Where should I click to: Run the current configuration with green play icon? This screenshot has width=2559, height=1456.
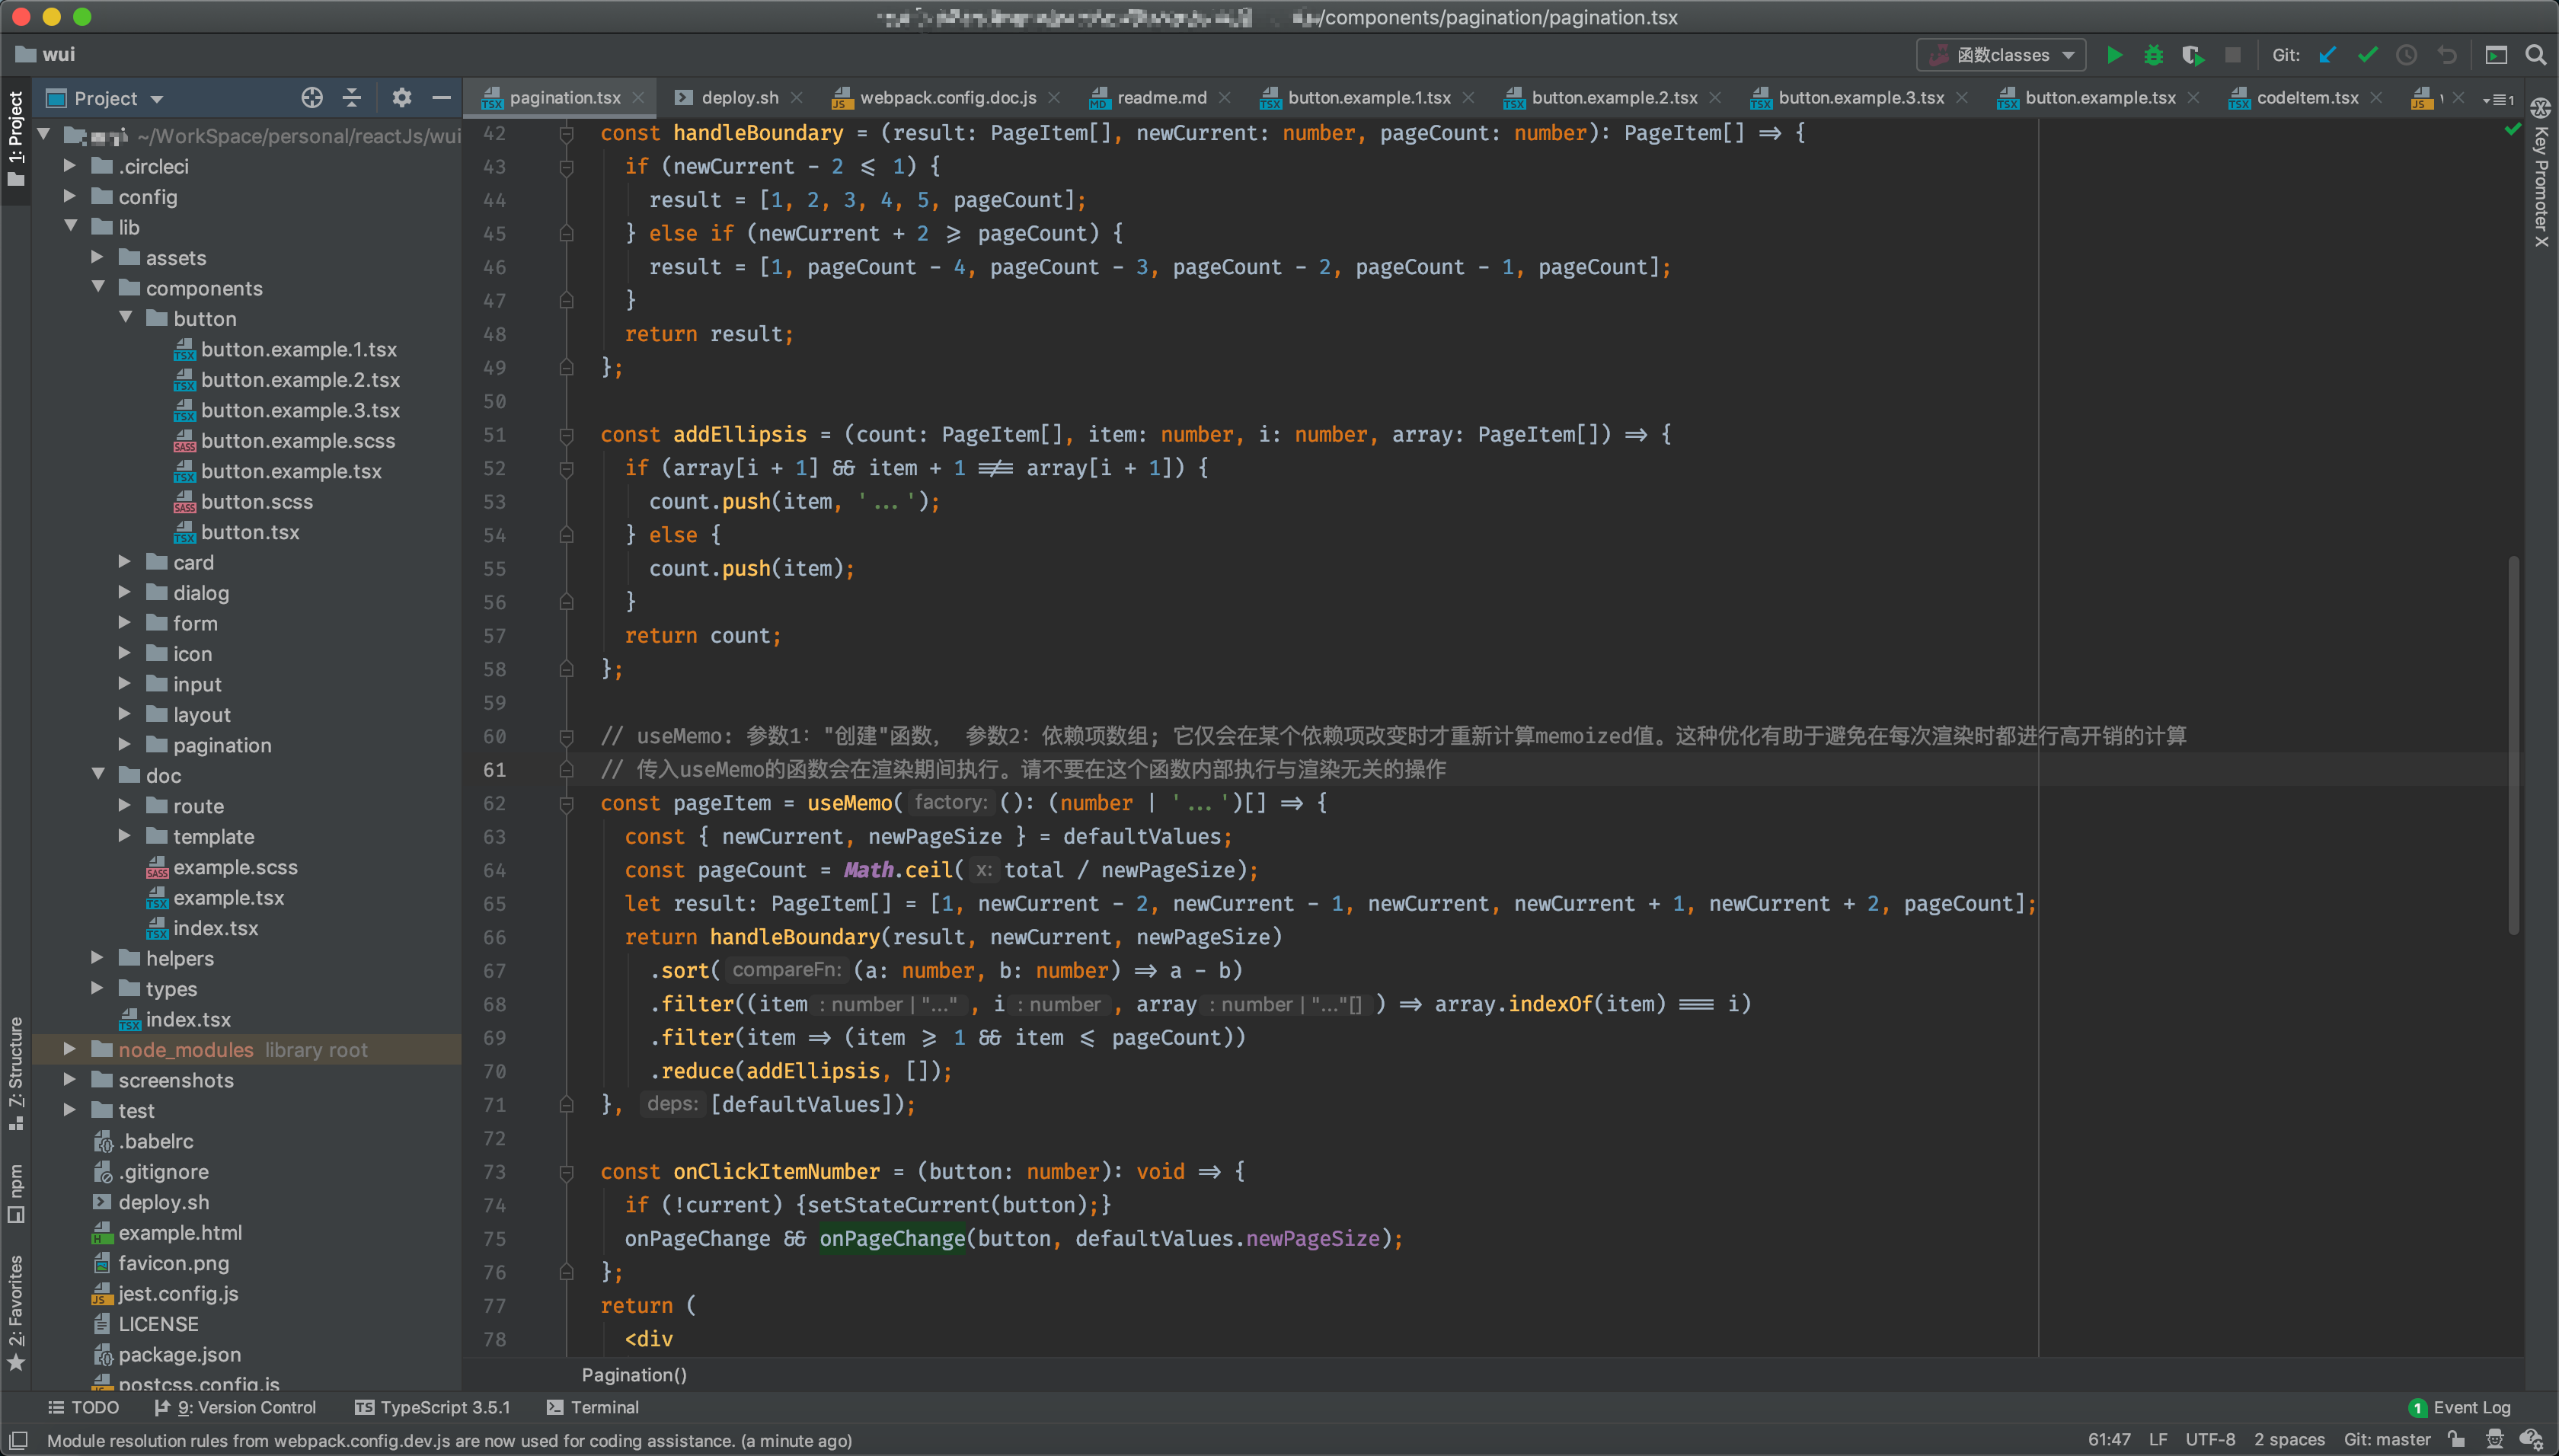point(2114,55)
